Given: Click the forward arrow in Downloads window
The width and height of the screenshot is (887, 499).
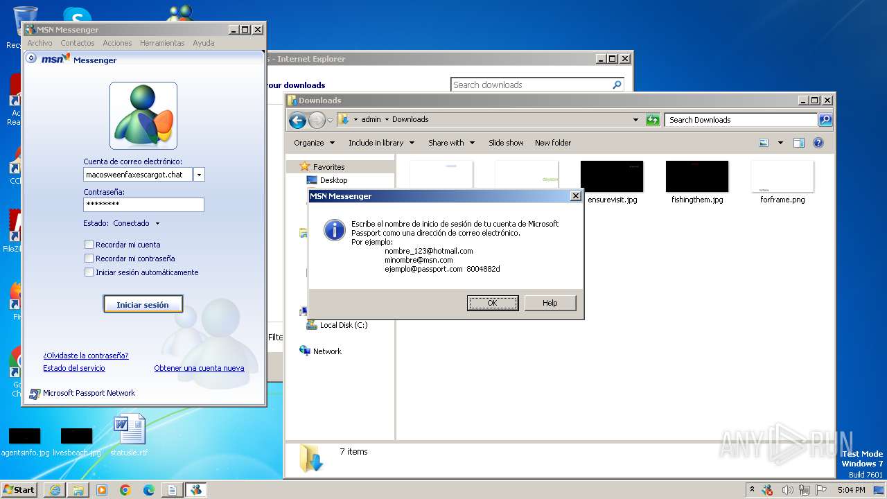Looking at the screenshot, I should coord(317,120).
